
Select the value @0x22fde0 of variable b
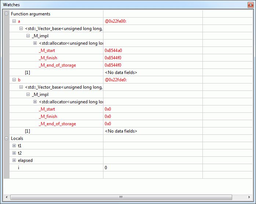click(116, 80)
